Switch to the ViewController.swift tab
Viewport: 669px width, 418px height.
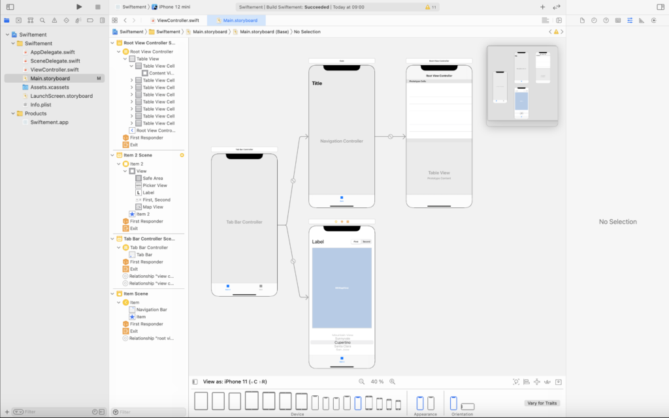pyautogui.click(x=177, y=20)
